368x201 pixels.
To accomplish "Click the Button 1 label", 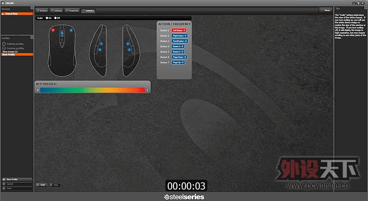I will [165, 30].
